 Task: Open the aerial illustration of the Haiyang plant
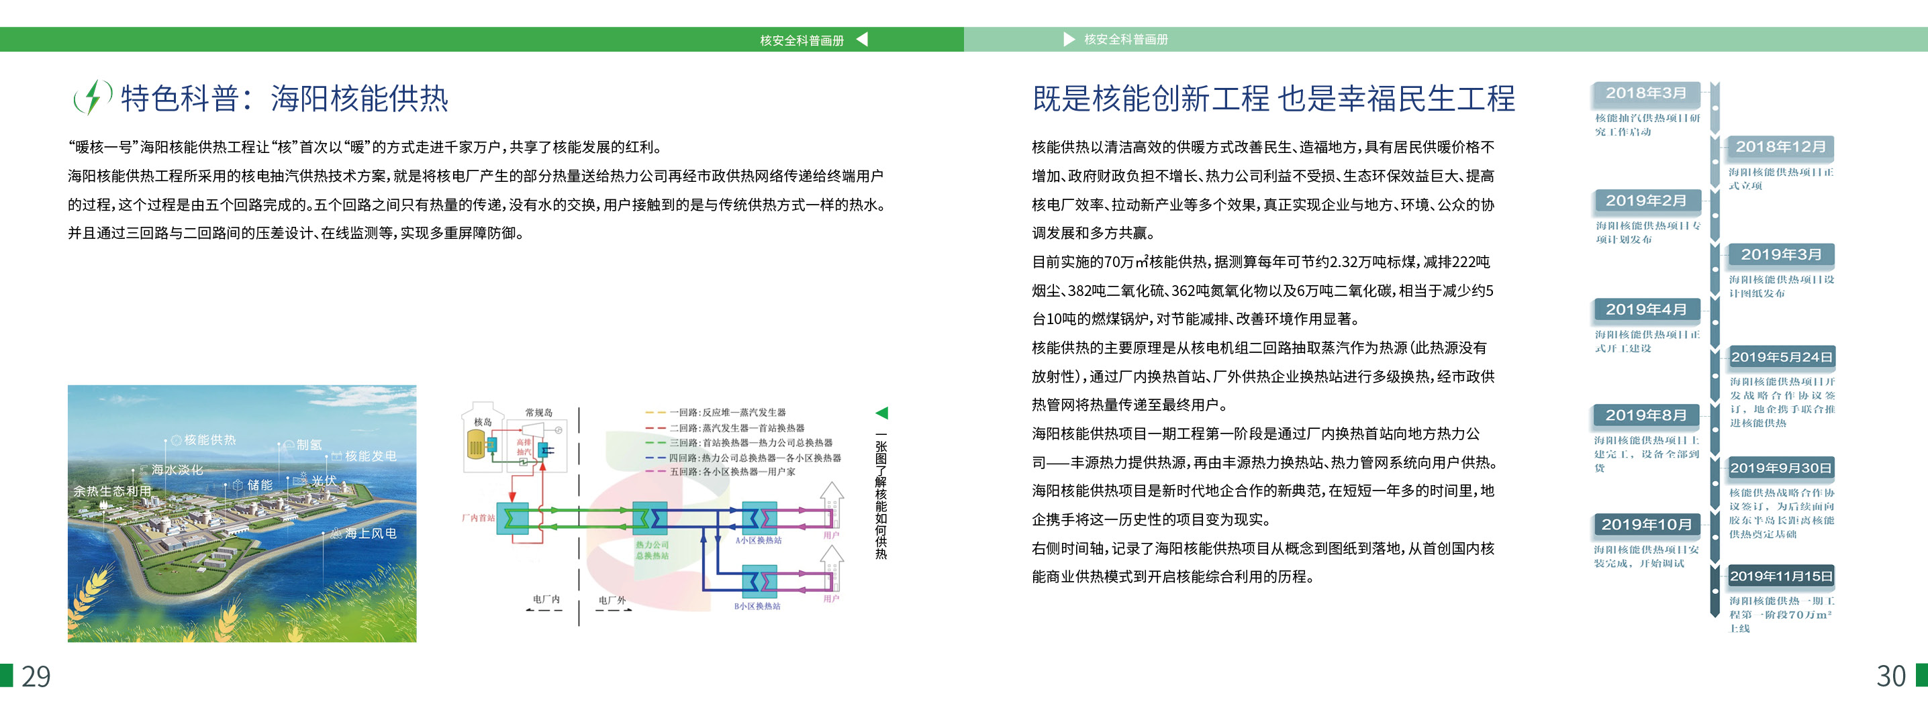[242, 513]
